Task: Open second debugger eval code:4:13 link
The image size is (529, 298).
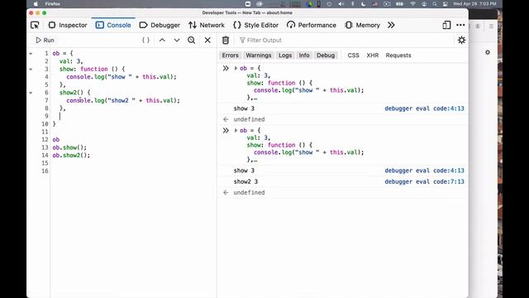Action: pyautogui.click(x=424, y=171)
